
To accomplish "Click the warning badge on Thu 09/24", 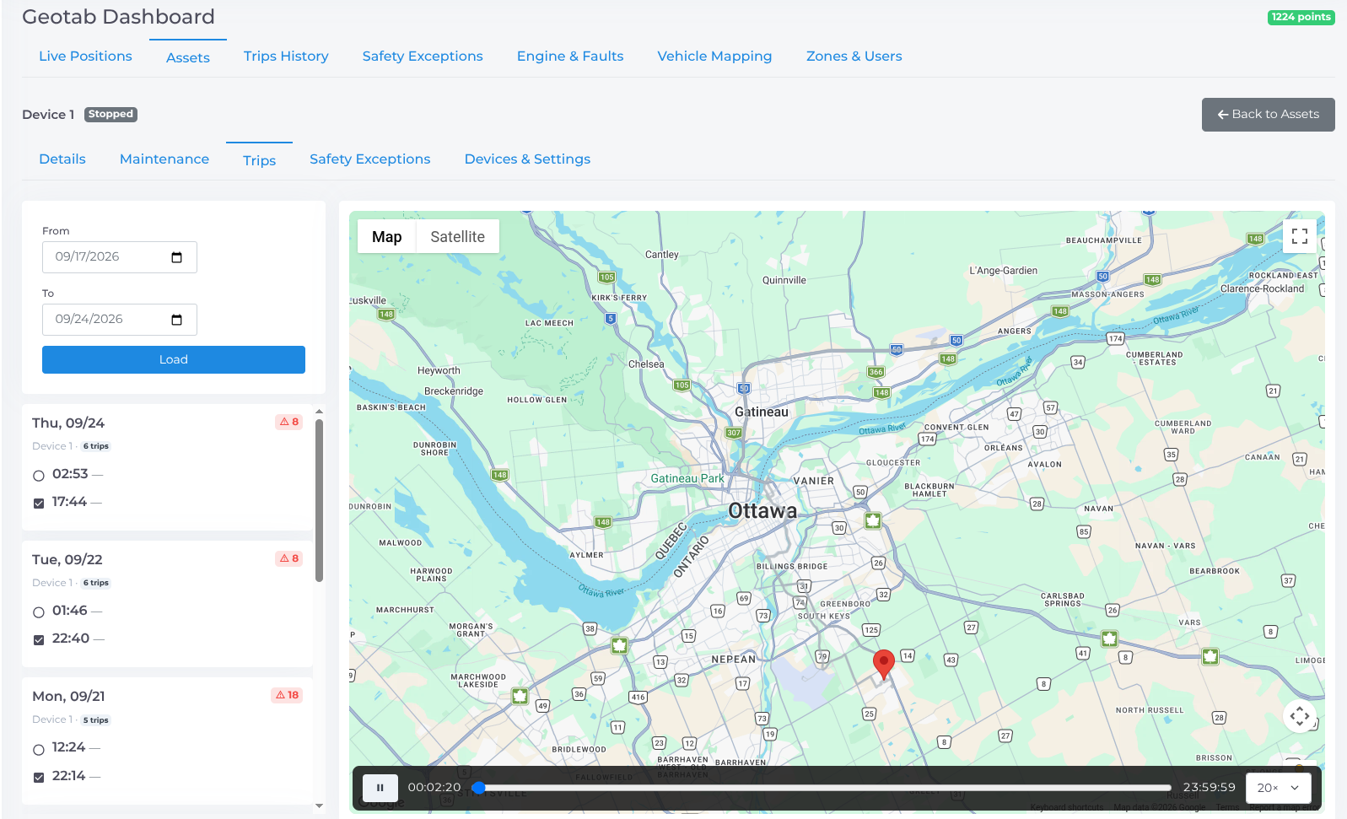I will (289, 422).
